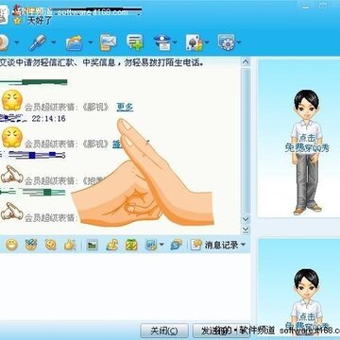This screenshot has width=340, height=340.
Task: Click the large fist-palm salute animation
Action: coord(142,173)
